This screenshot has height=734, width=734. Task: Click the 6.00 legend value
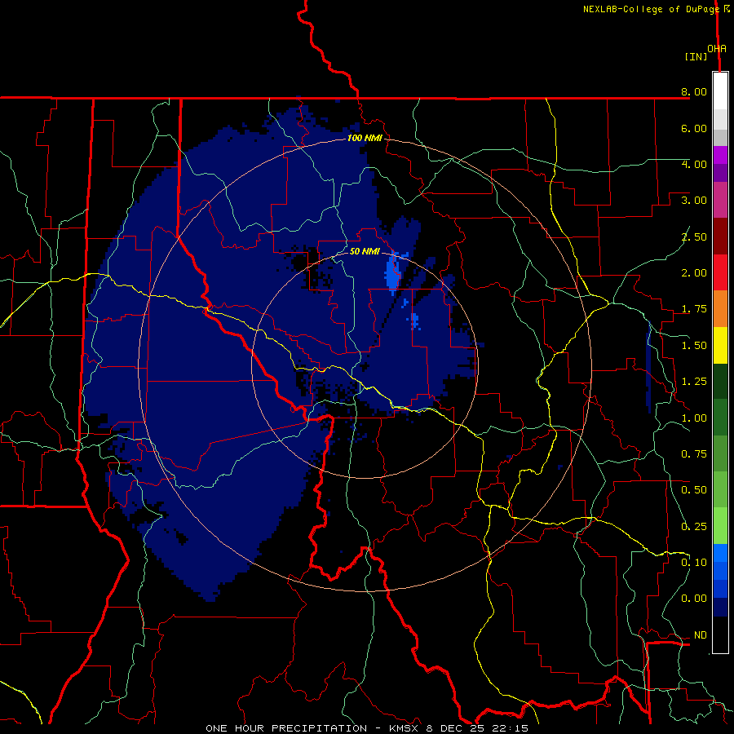click(x=694, y=128)
